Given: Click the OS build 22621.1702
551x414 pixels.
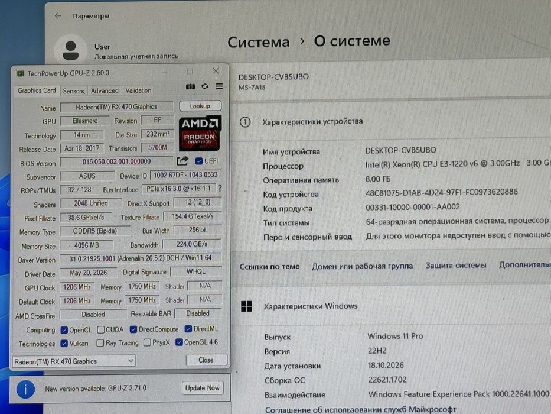Looking at the screenshot, I should click(387, 380).
